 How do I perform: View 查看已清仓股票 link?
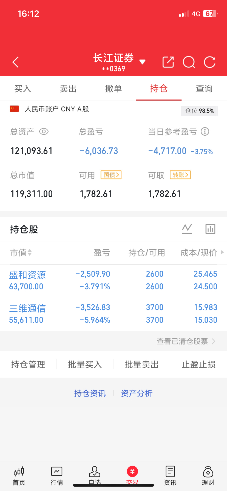pos(186,341)
